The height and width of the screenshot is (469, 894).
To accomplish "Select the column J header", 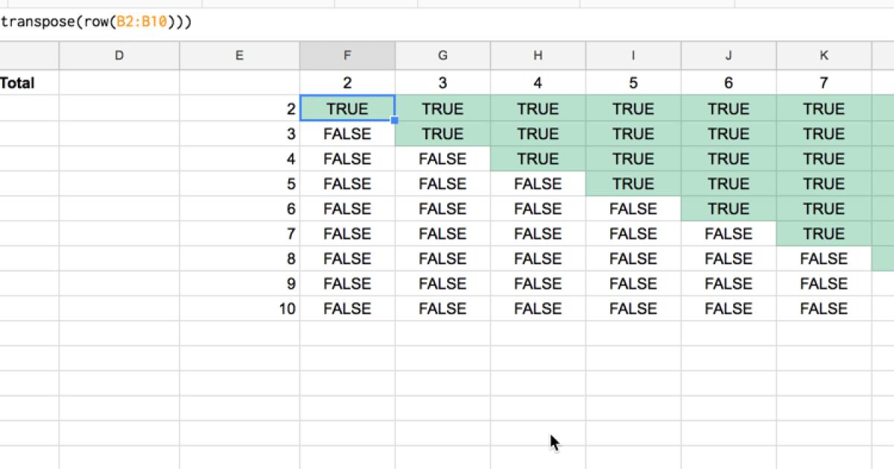I will (x=729, y=55).
